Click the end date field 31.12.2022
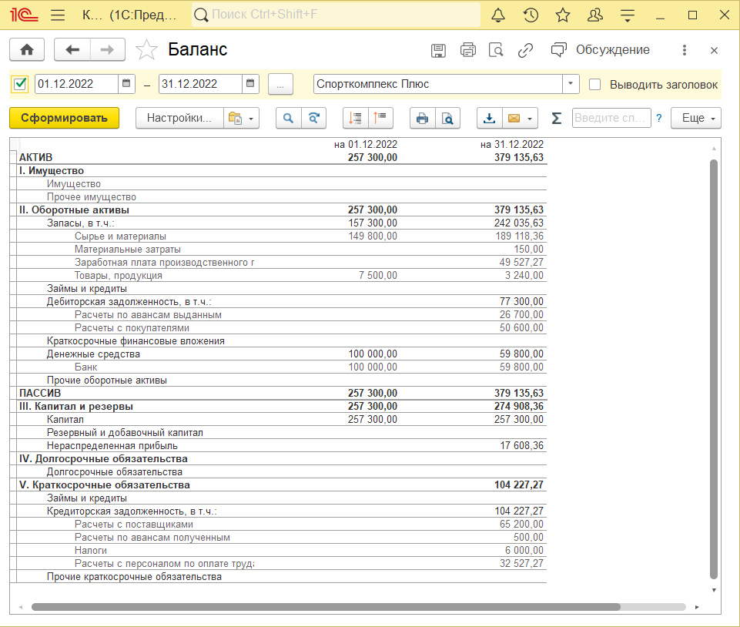Image resolution: width=740 pixels, height=627 pixels. click(200, 84)
